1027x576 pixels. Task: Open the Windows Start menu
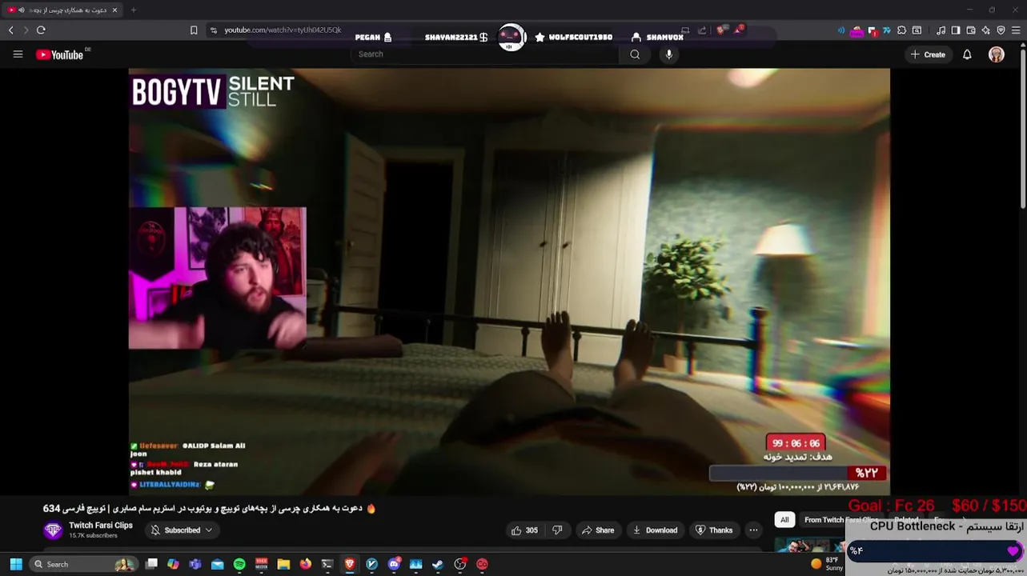click(x=16, y=564)
